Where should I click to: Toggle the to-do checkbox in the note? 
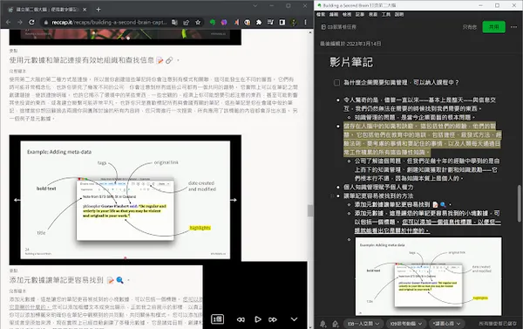click(x=336, y=83)
